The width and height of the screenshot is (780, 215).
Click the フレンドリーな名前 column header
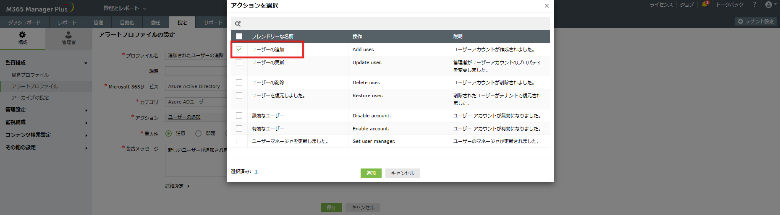(272, 36)
